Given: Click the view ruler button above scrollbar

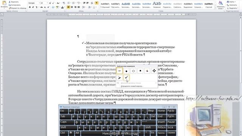Looking at the screenshot, I should pos(240,14).
